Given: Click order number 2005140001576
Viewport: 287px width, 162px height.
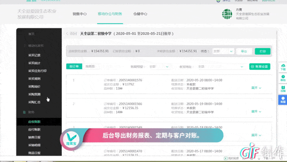Looking at the screenshot, I should click(x=131, y=80).
